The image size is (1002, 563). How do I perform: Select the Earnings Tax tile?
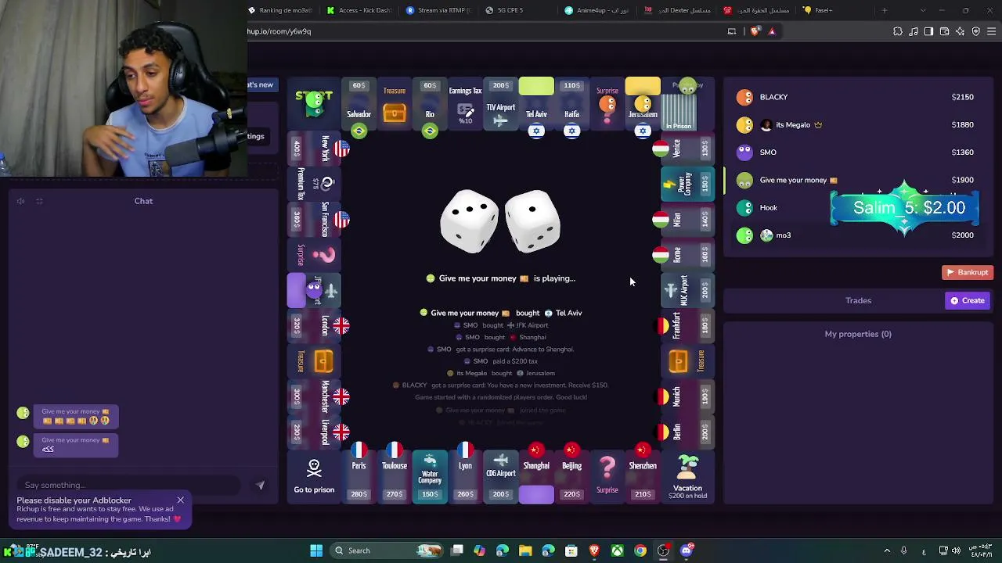coord(465,104)
